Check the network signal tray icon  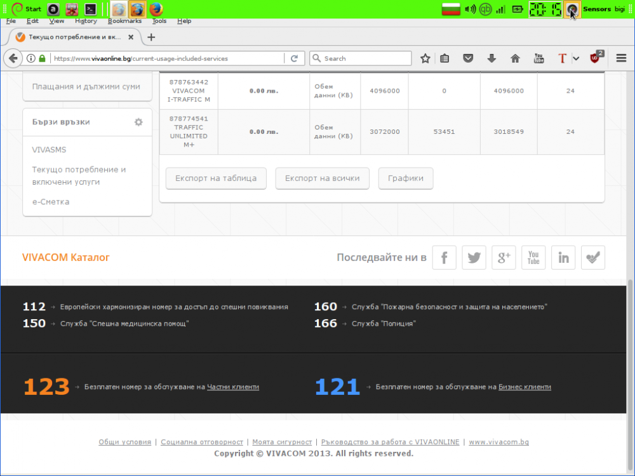(x=500, y=9)
